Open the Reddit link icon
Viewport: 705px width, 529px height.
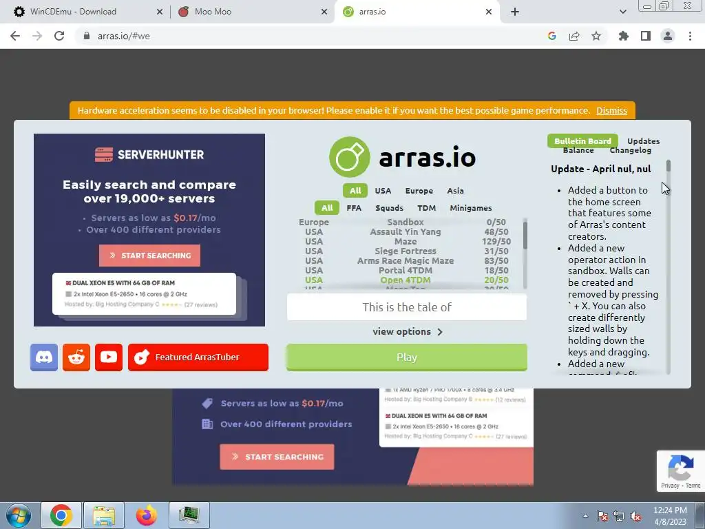click(76, 357)
